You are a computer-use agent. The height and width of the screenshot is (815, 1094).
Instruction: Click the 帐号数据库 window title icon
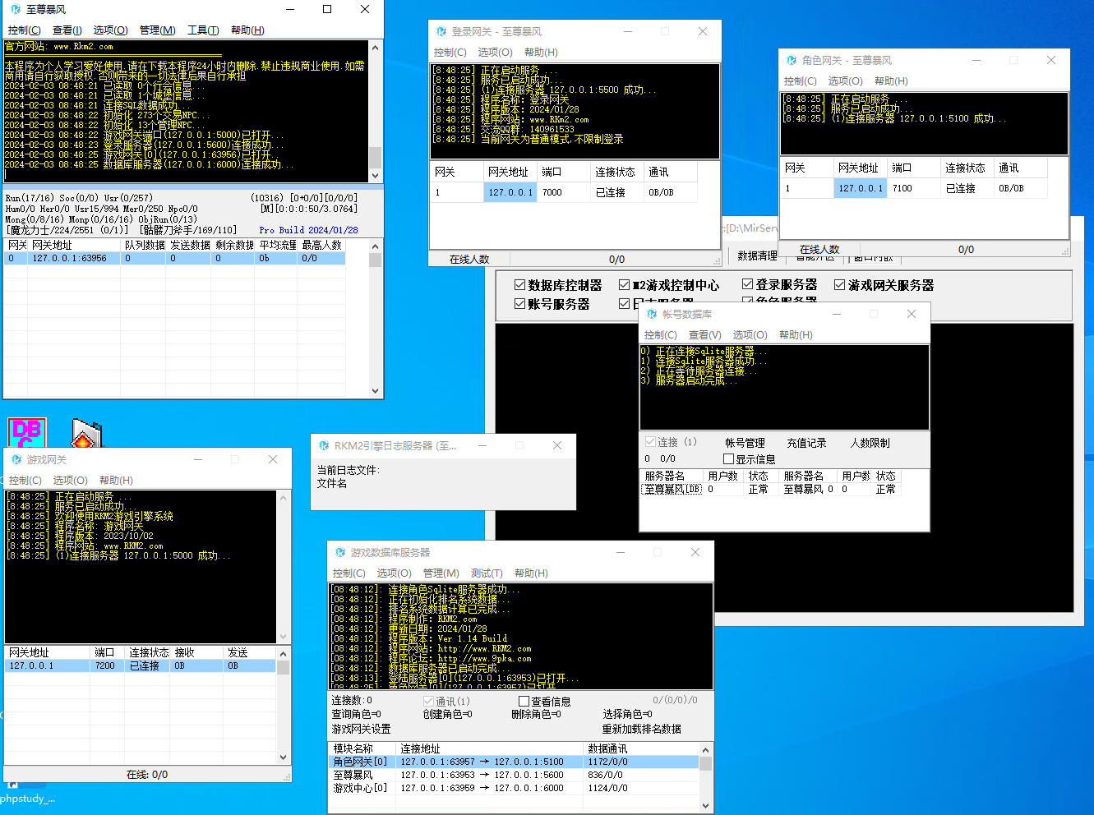coord(652,314)
